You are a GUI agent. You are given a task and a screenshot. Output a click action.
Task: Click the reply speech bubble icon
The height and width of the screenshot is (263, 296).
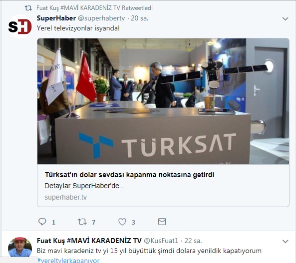click(x=42, y=222)
